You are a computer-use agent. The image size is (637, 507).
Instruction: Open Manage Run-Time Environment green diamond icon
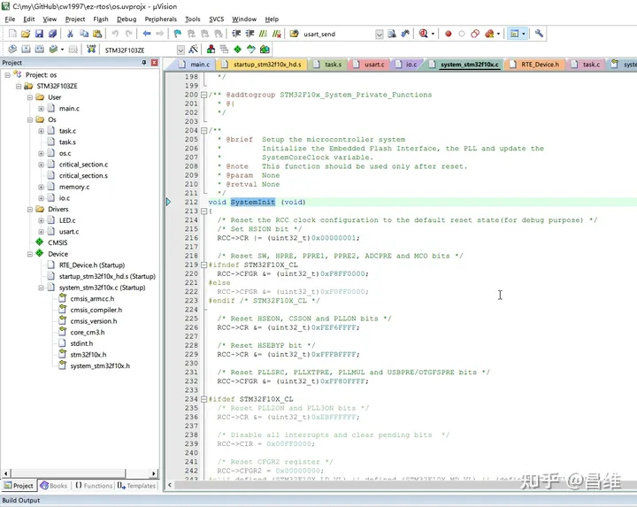(238, 50)
